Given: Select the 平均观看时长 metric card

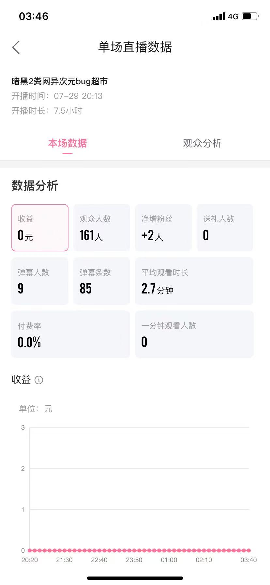Looking at the screenshot, I should pyautogui.click(x=194, y=281).
